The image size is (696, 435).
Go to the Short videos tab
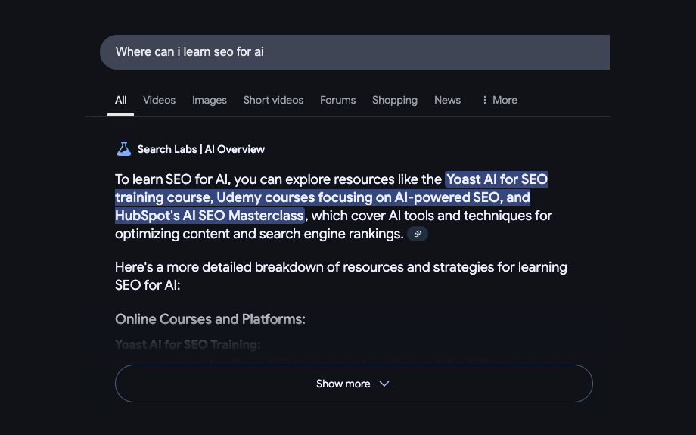[x=273, y=101]
